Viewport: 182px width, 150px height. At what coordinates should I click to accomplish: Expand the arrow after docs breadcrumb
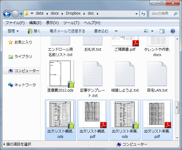[62, 14]
